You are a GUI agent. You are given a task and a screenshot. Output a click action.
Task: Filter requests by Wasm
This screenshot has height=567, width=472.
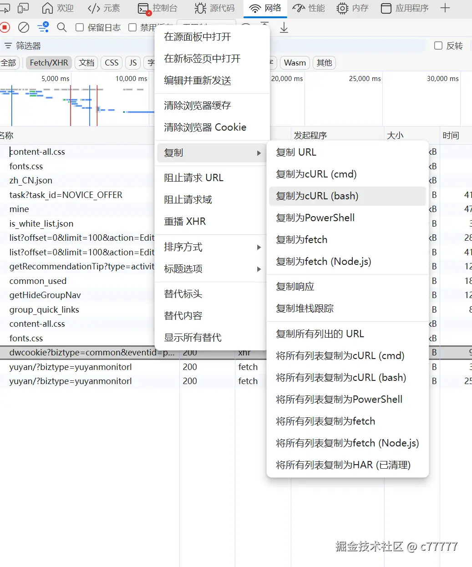point(295,63)
